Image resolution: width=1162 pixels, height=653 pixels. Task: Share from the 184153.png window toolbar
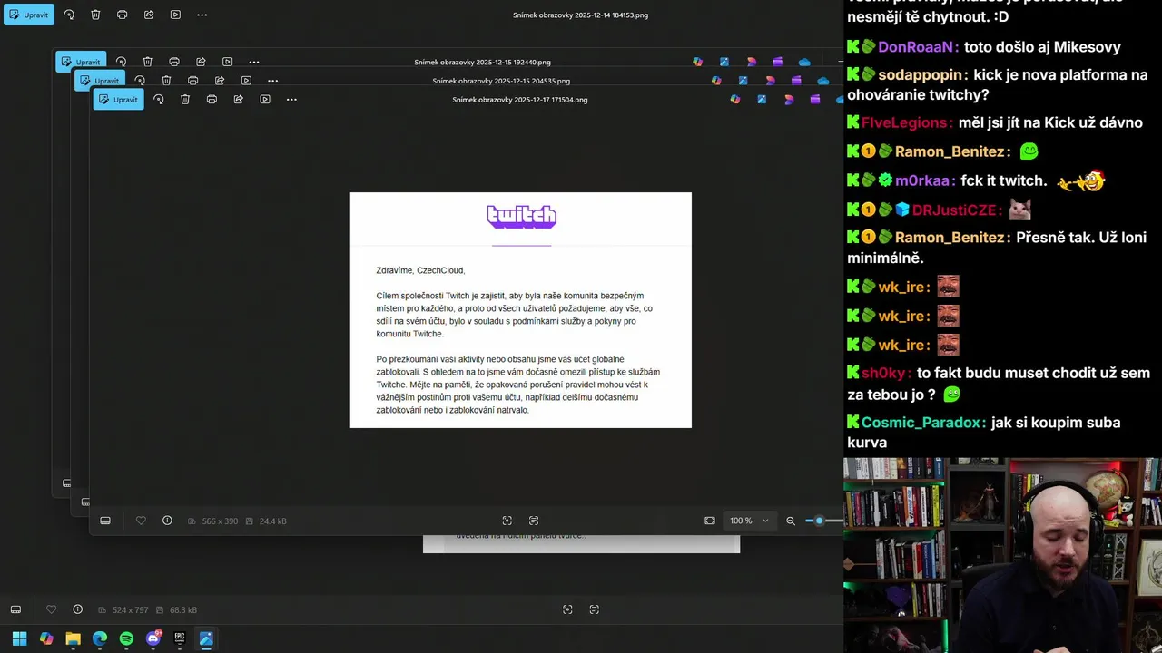[149, 15]
